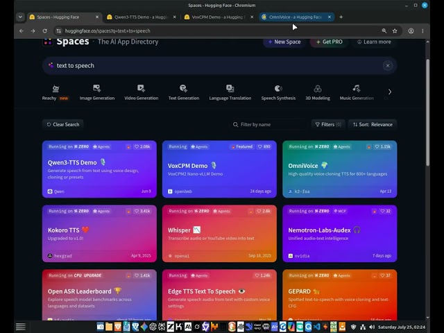Like the Kokoro TTS space (3.41k heart)
444x333 pixels.
pos(142,211)
